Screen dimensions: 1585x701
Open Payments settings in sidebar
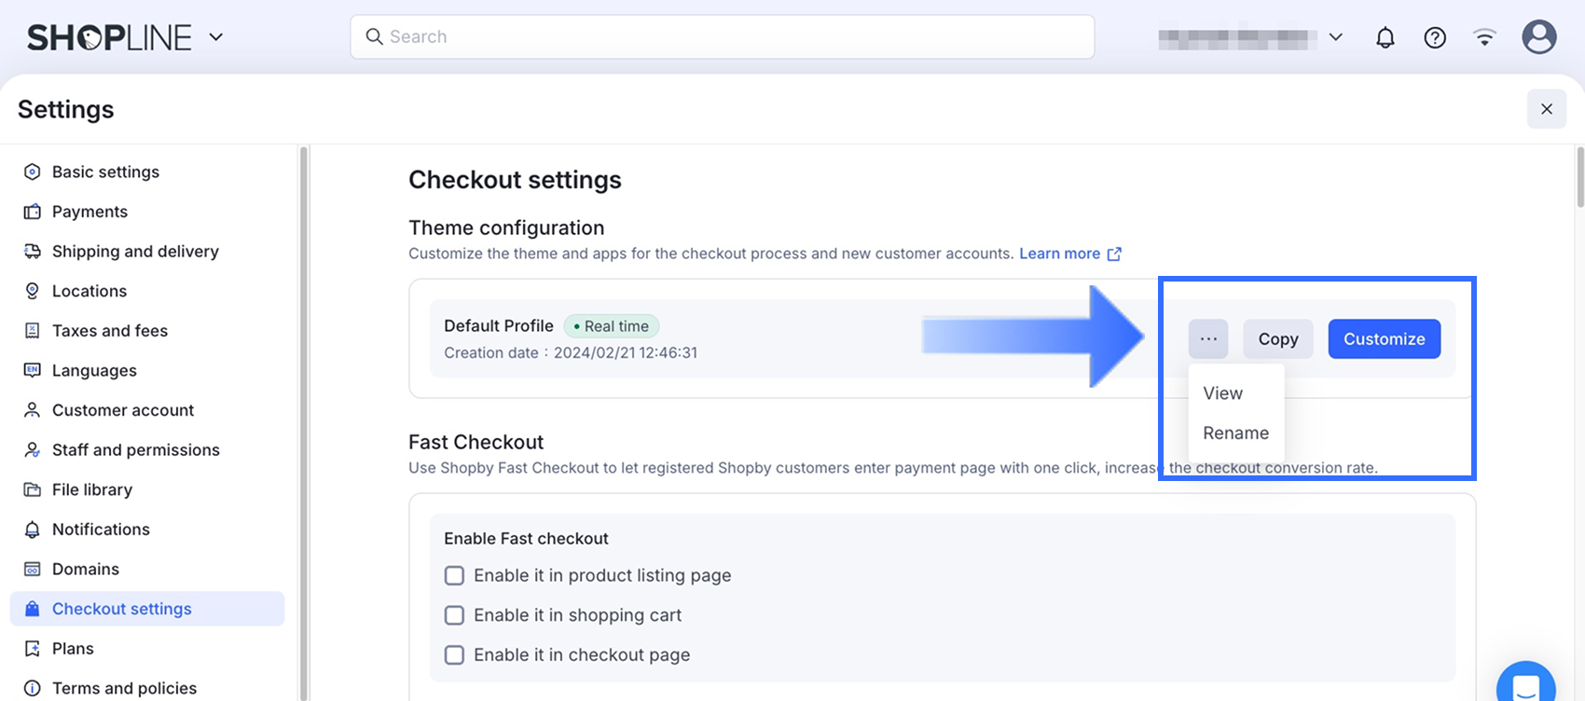click(x=90, y=212)
